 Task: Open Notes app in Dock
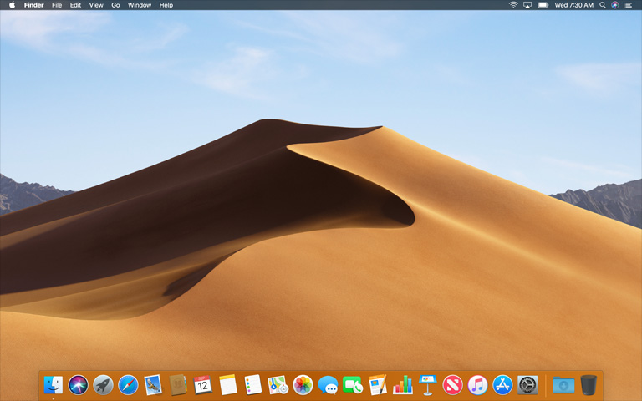(x=228, y=385)
